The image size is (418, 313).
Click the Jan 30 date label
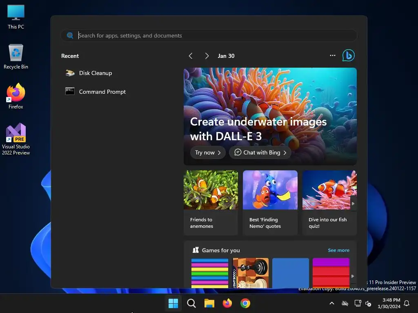[x=226, y=56]
